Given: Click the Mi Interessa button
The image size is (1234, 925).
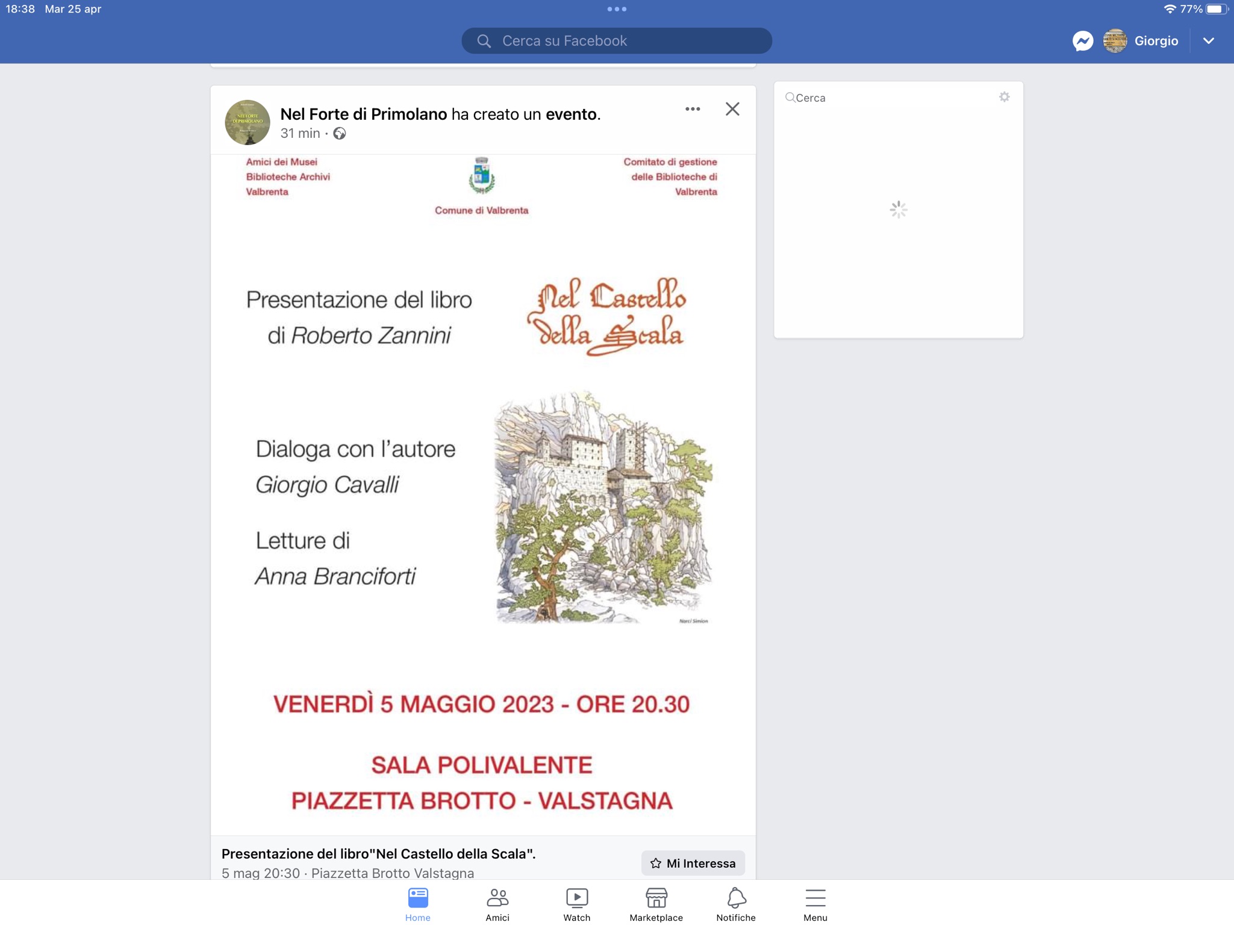Looking at the screenshot, I should (693, 863).
